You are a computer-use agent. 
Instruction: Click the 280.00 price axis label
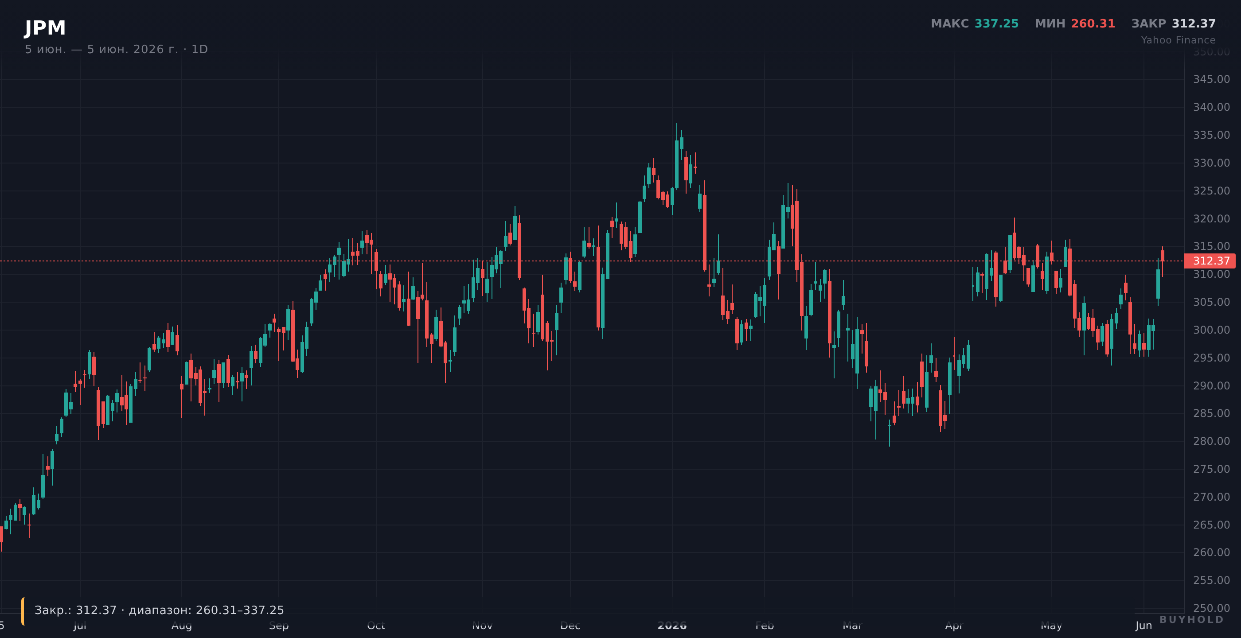click(1211, 441)
